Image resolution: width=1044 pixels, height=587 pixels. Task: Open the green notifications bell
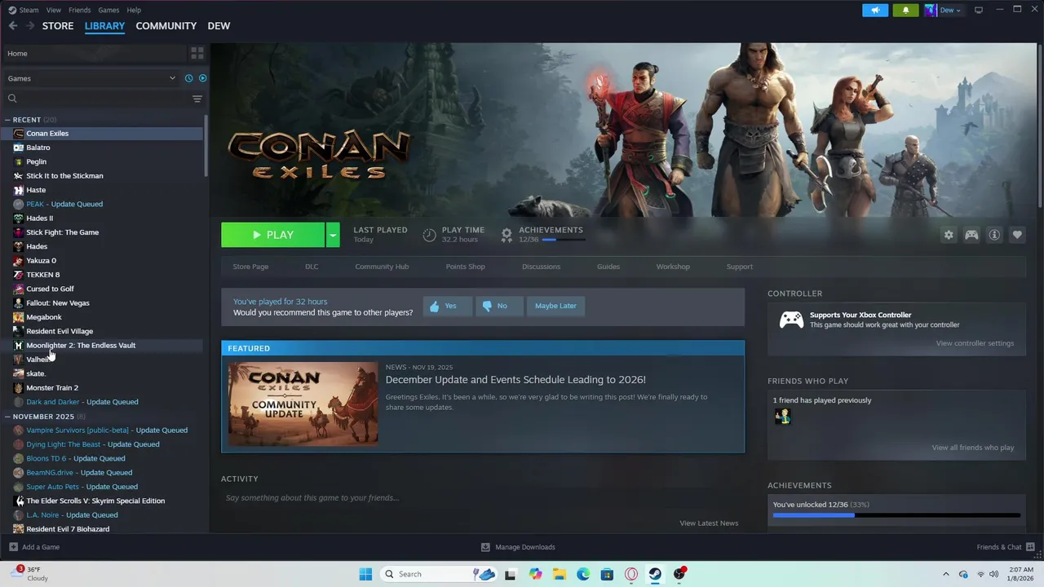[905, 10]
